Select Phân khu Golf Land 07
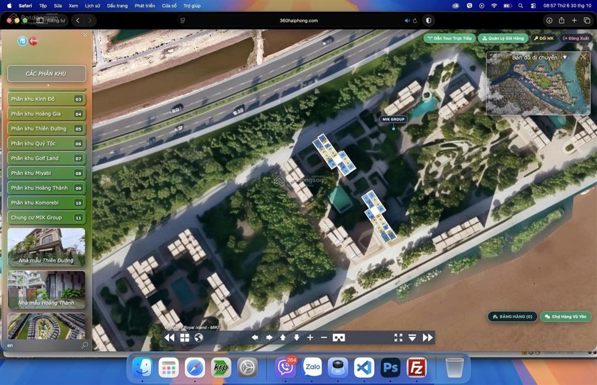 (47, 158)
